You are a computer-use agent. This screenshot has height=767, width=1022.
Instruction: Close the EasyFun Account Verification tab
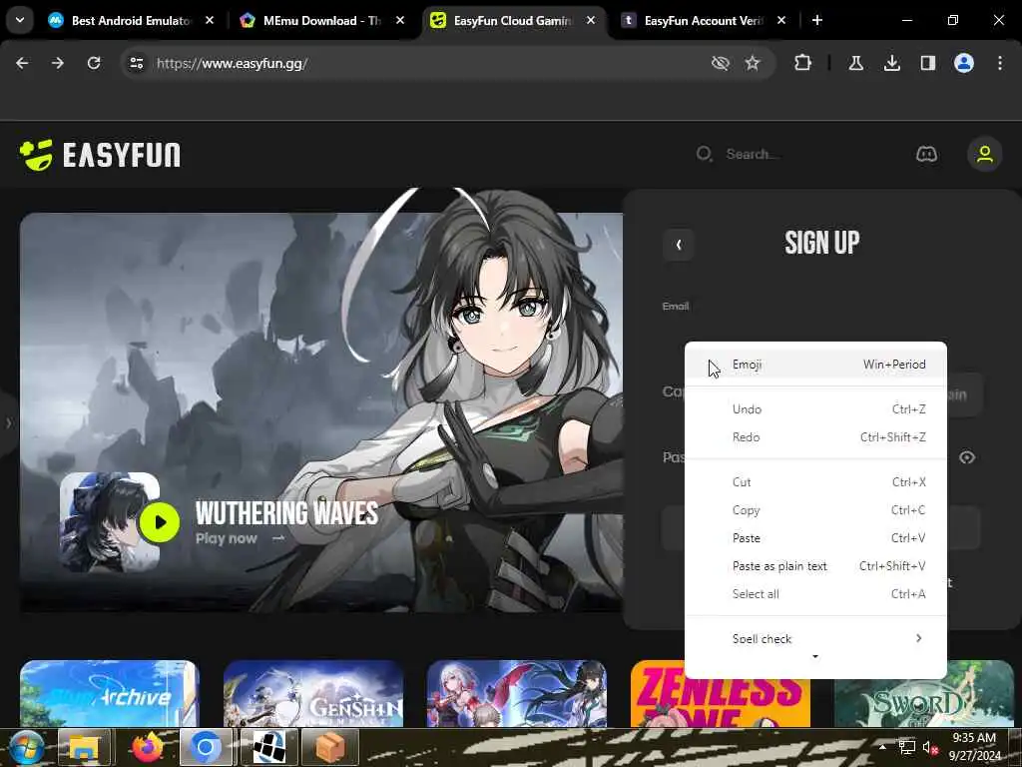click(x=781, y=20)
